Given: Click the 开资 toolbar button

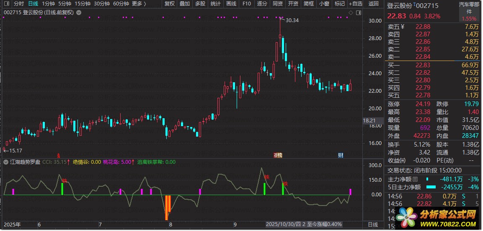Looking at the screenshot, I should tap(293, 4).
